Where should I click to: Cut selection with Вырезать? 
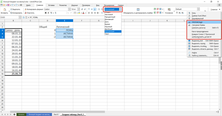tap(15, 9)
